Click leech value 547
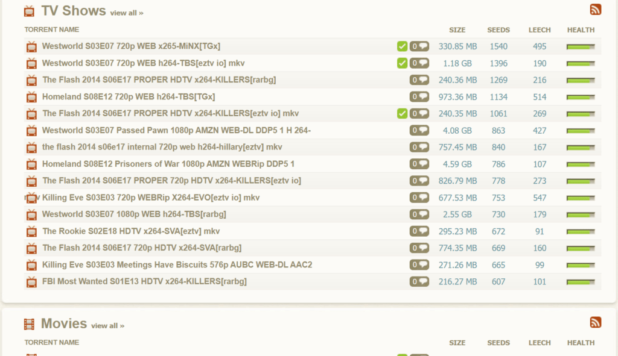The height and width of the screenshot is (356, 618). [x=540, y=198]
